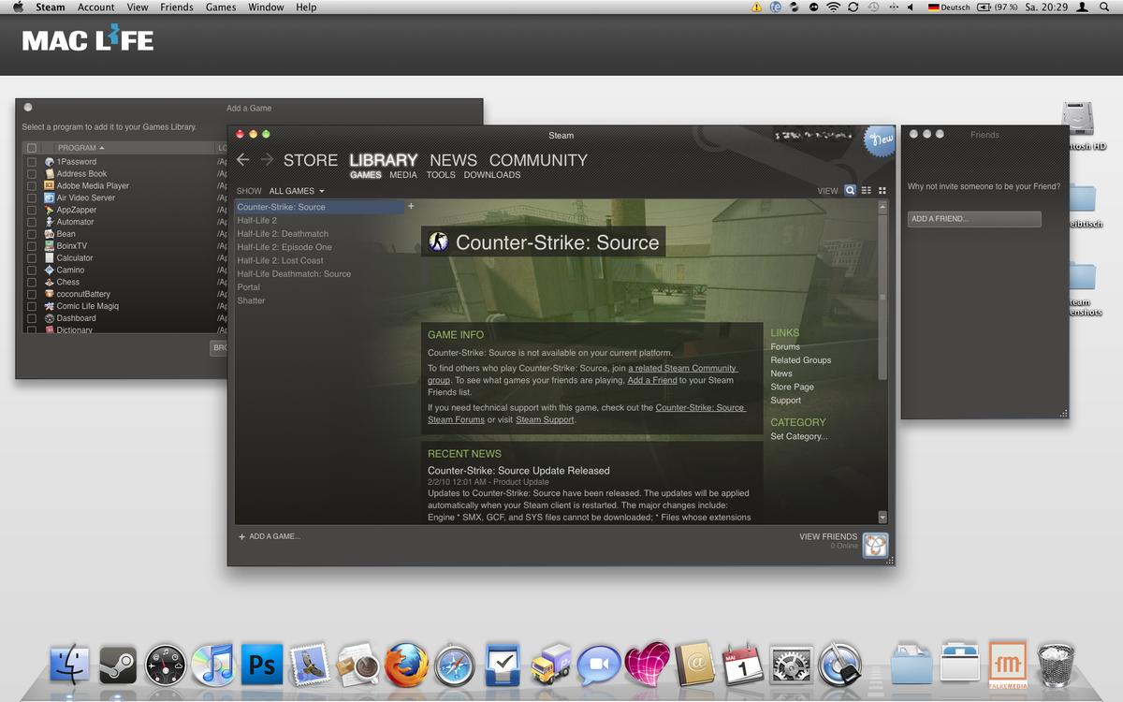1123x702 pixels.
Task: Open the Apple menu
Action: 18,7
